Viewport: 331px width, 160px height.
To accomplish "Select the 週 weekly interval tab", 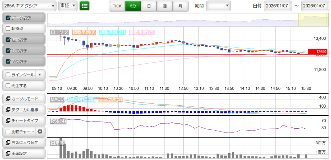I will point(165,6).
